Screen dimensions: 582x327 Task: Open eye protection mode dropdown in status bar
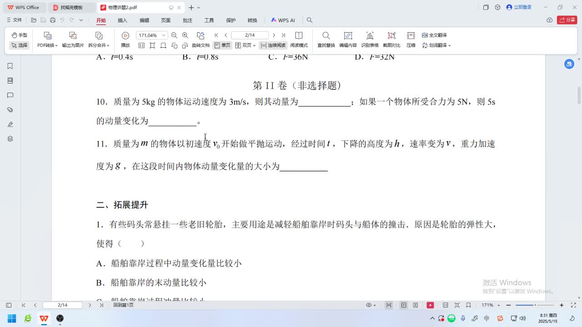click(371, 305)
